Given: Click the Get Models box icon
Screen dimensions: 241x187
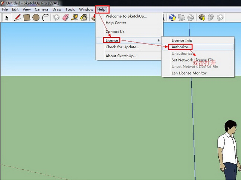Looking at the screenshot, I should pos(202,18).
